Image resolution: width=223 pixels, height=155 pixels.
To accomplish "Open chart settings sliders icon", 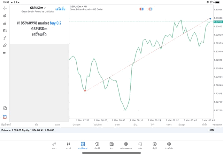I will (x=5, y=31).
